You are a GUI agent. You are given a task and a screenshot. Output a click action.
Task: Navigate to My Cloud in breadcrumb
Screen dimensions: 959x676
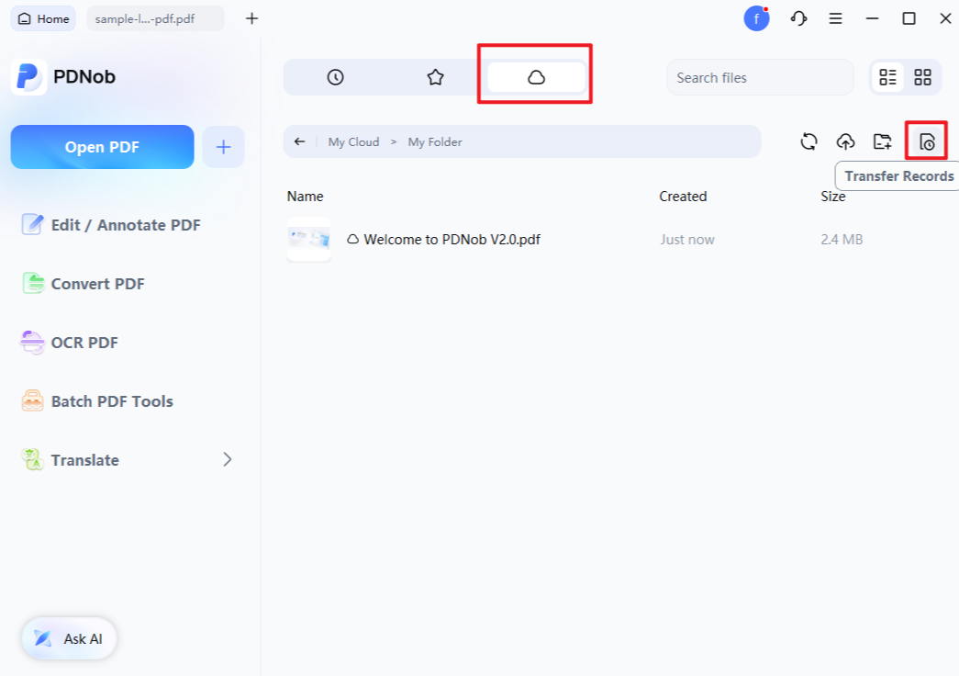point(353,142)
